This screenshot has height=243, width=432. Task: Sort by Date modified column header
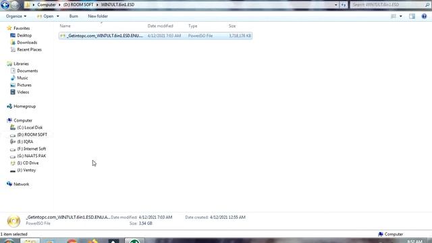click(161, 26)
